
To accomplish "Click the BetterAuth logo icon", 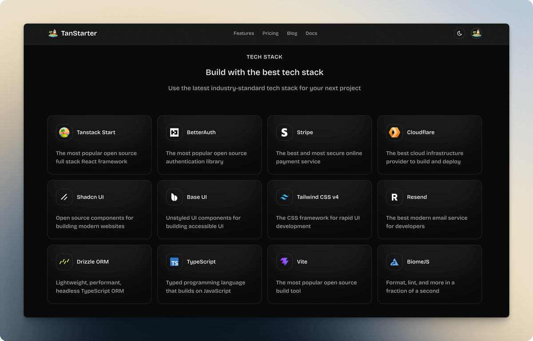I will 174,132.
